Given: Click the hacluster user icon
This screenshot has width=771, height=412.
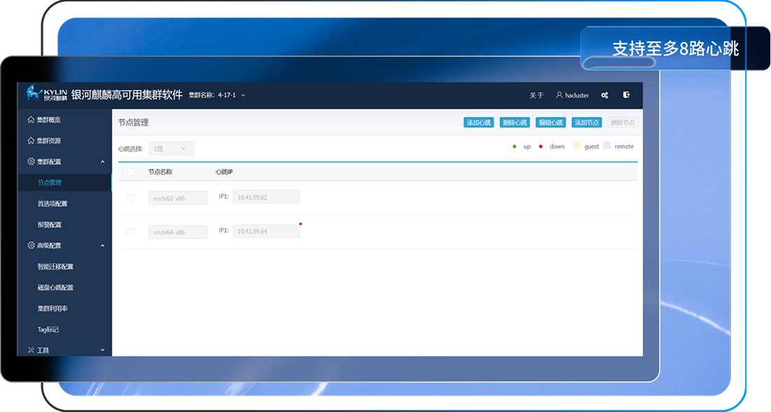Looking at the screenshot, I should click(x=559, y=95).
